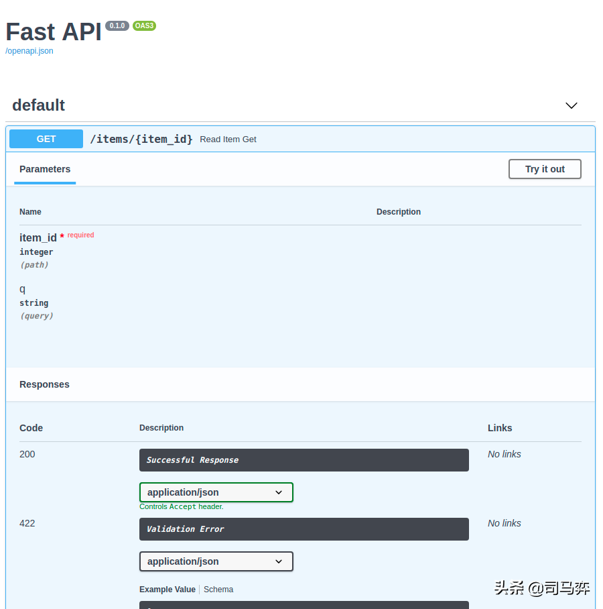Viewport: 603px width, 609px height.
Task: Click the Fast API title
Action: click(54, 32)
